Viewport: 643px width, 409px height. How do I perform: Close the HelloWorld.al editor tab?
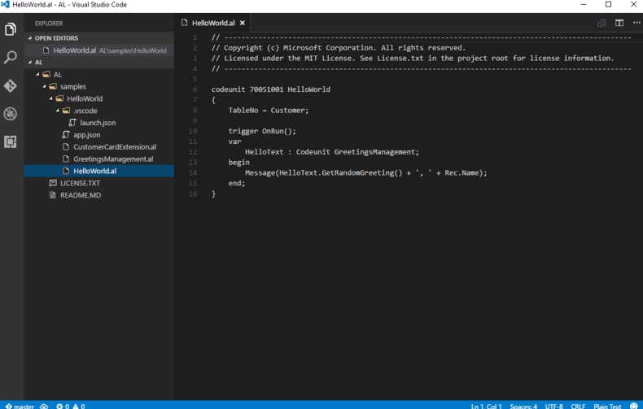pos(242,23)
